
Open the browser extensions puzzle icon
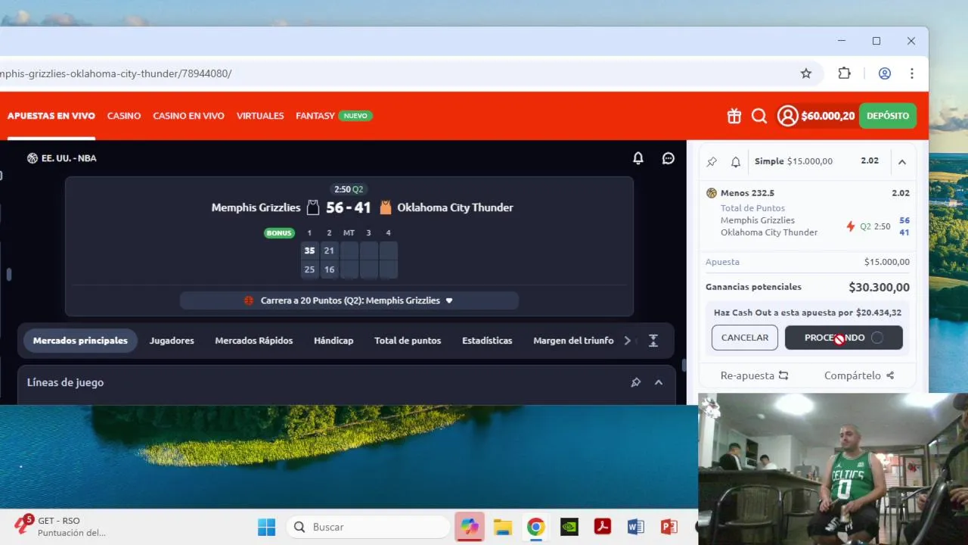[845, 73]
